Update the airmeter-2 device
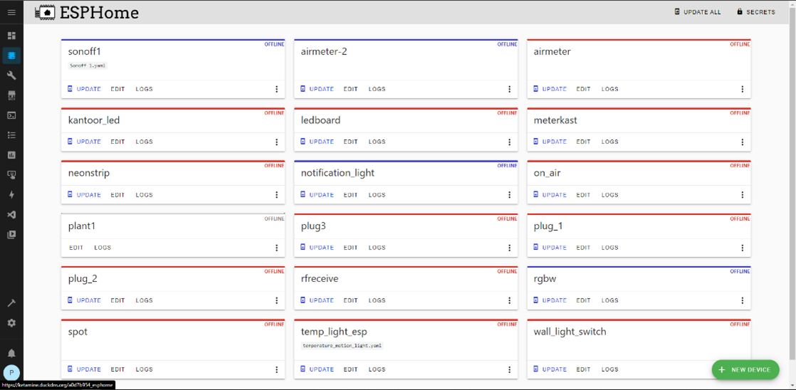796x390 pixels. point(317,89)
